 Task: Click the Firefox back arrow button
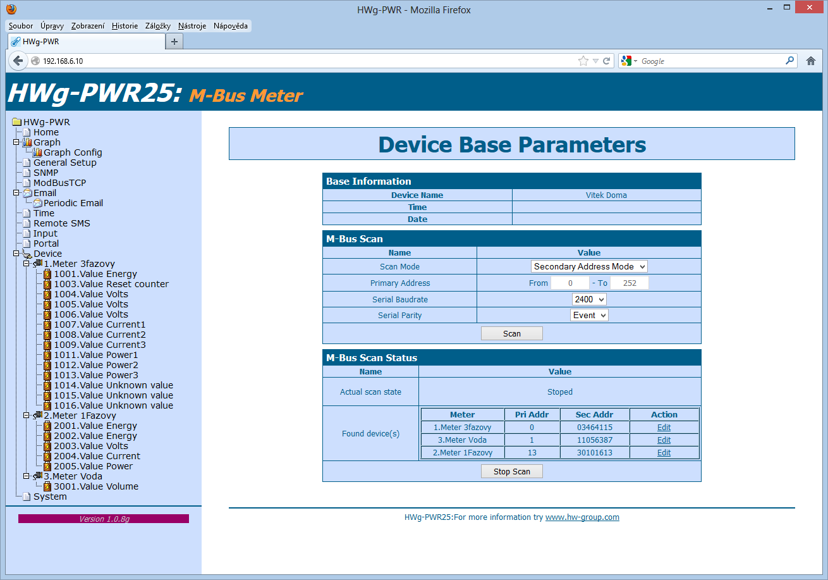pos(18,61)
